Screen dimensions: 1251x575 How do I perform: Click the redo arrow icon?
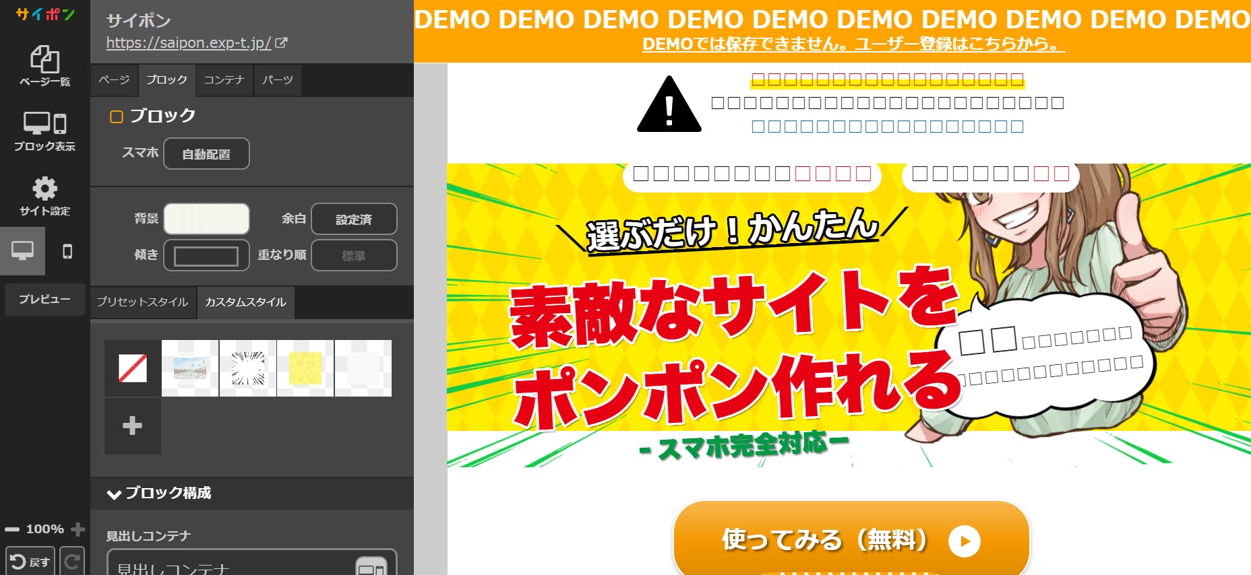(72, 562)
